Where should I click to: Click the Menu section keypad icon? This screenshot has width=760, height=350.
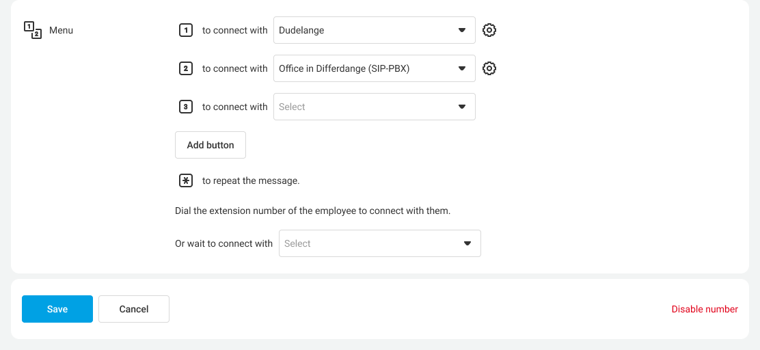point(33,30)
